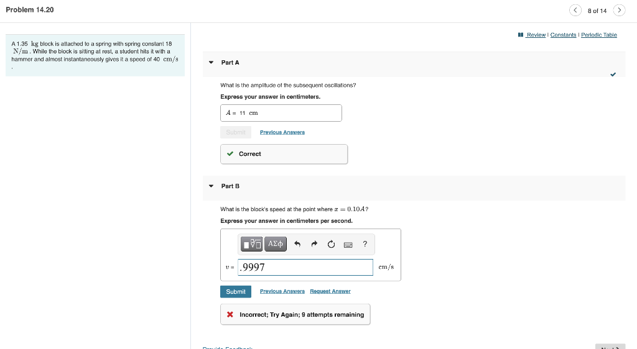Image resolution: width=637 pixels, height=349 pixels.
Task: Click the reset circular arrow icon
Action: (x=331, y=245)
